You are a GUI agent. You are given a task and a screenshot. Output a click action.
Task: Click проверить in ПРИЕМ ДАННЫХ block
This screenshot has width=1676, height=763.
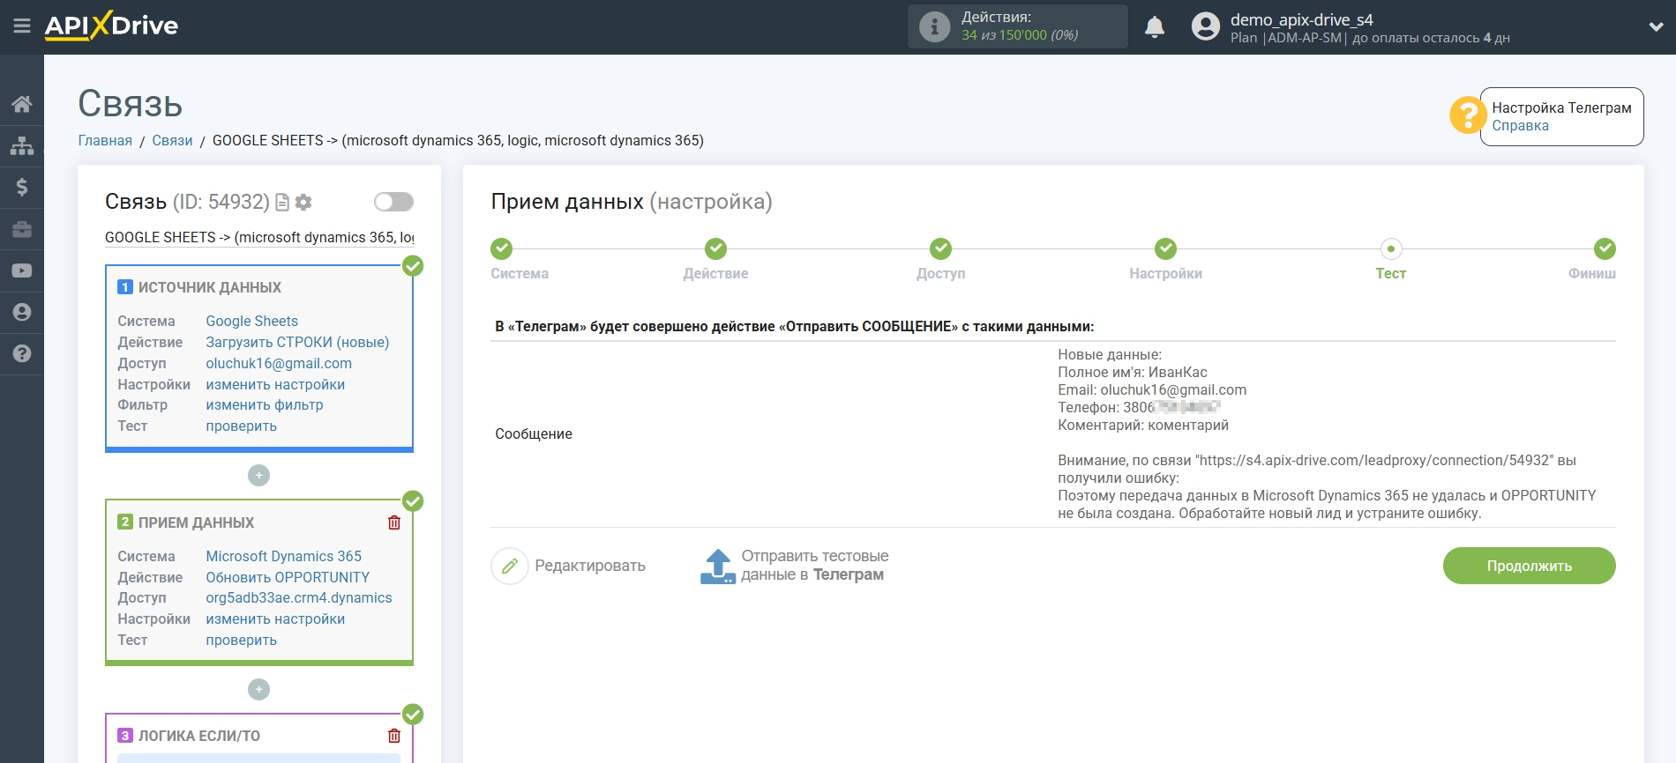pos(242,640)
